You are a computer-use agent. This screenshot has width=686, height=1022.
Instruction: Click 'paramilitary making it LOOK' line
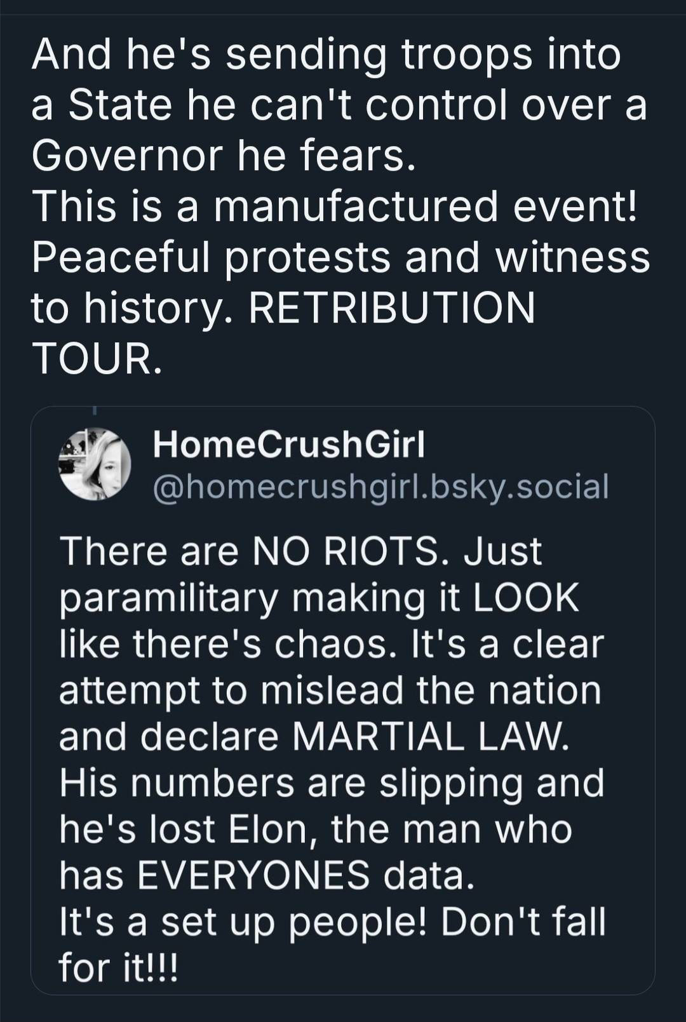point(319,600)
